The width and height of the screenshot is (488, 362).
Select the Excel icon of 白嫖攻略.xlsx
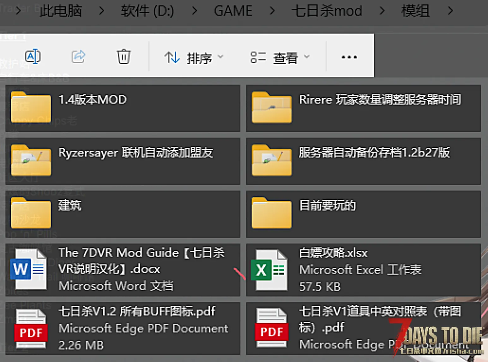pyautogui.click(x=269, y=270)
